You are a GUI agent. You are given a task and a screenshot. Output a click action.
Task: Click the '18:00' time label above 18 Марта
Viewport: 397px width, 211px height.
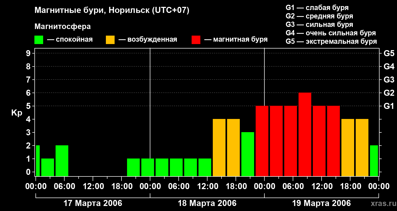(236, 186)
